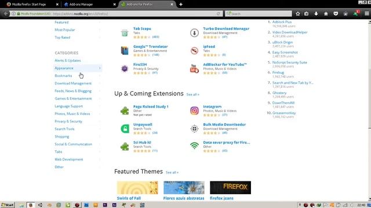
Task: Open the Bookmarks category
Action: point(63,76)
